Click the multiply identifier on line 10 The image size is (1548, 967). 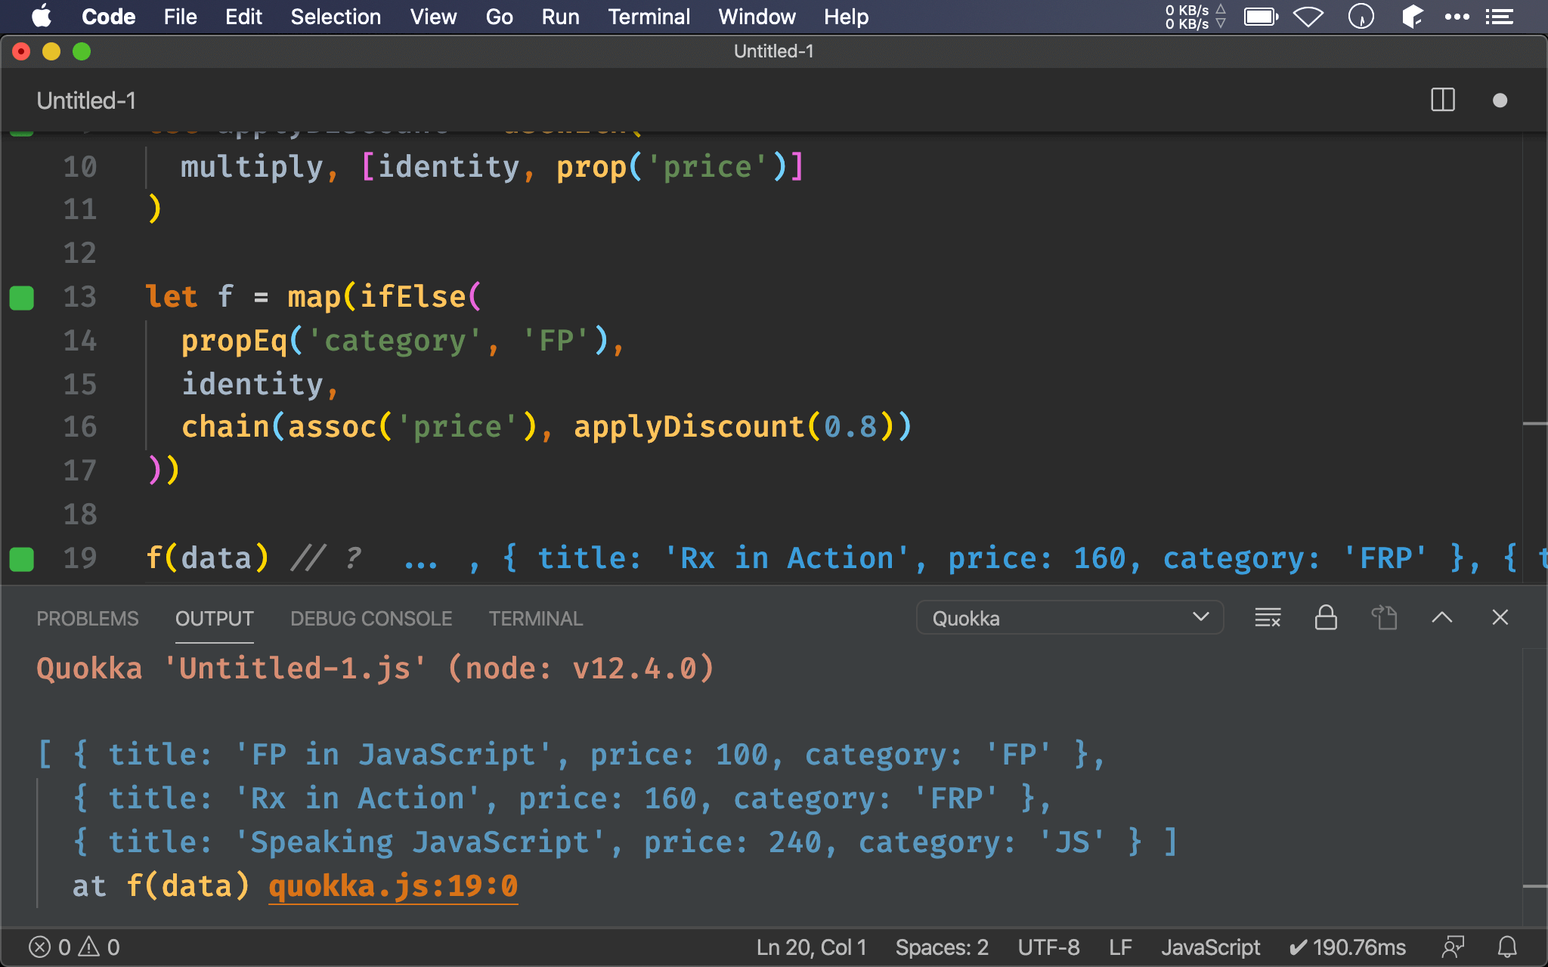tap(252, 167)
